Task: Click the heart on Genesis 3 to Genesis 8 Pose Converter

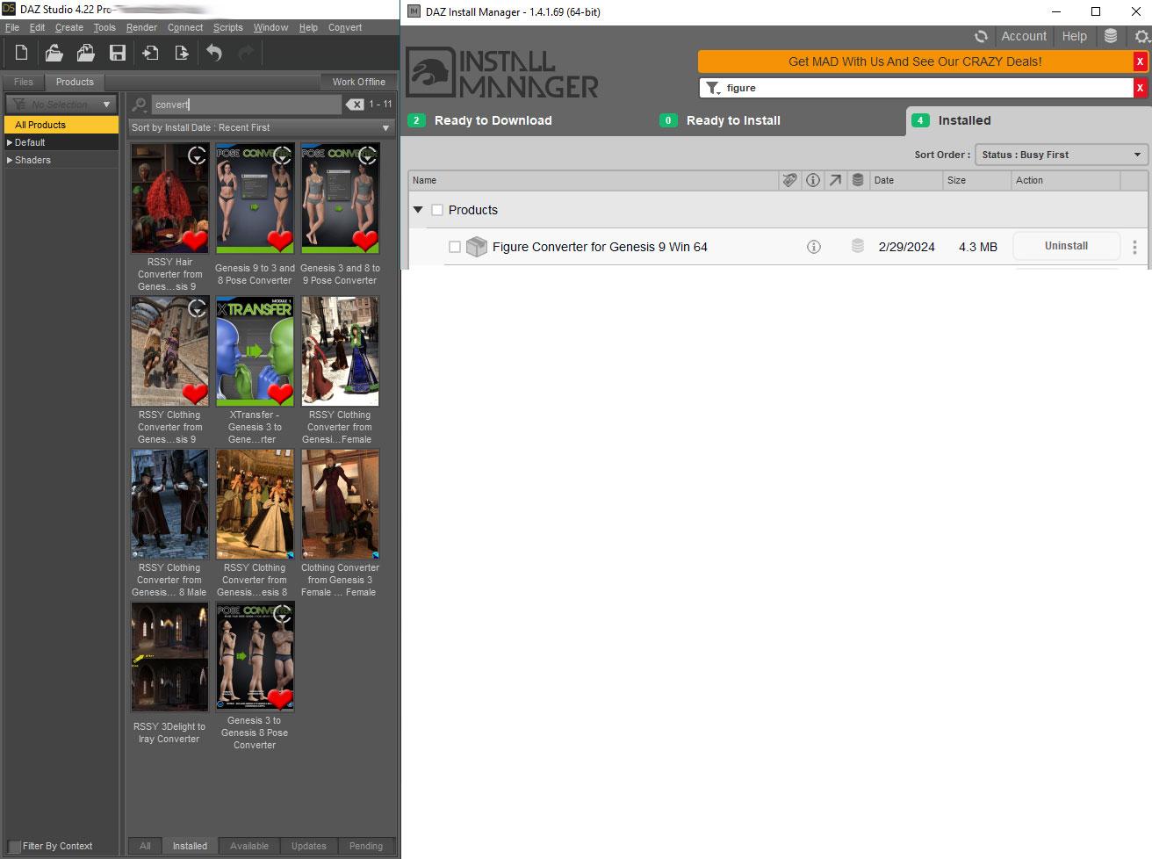Action: [279, 698]
